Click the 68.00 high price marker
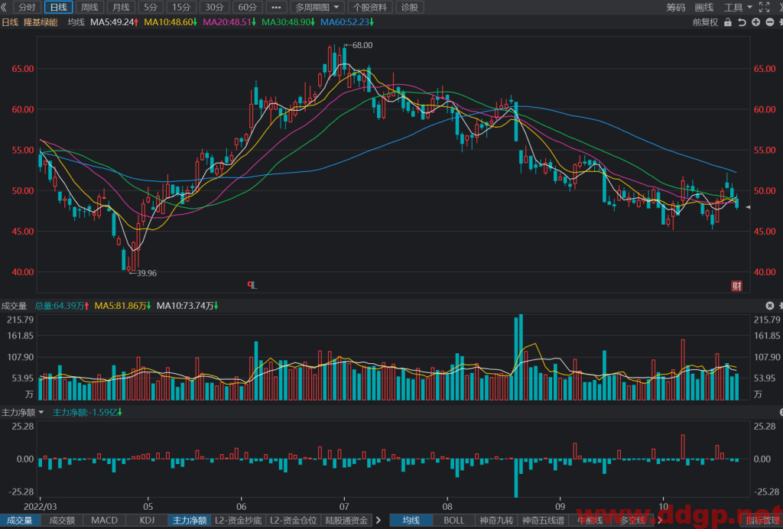 (359, 45)
